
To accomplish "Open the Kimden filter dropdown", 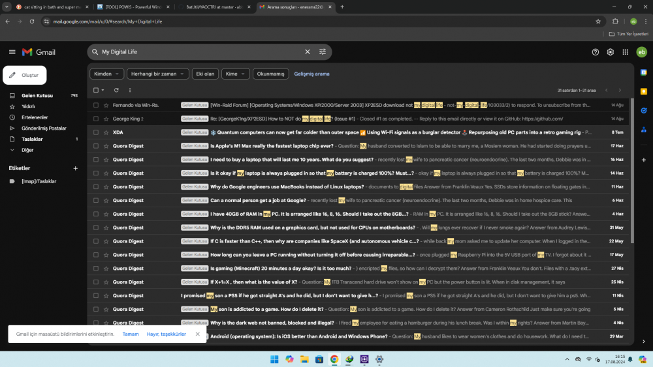I will tap(106, 74).
